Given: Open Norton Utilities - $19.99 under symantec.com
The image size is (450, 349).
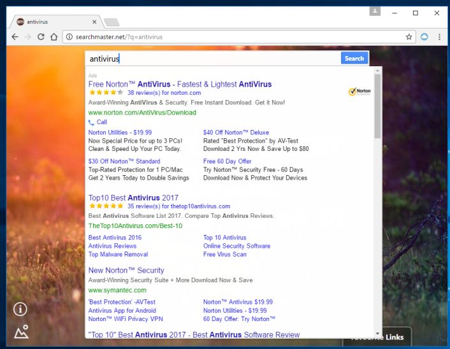Looking at the screenshot, I should pyautogui.click(x=235, y=311).
